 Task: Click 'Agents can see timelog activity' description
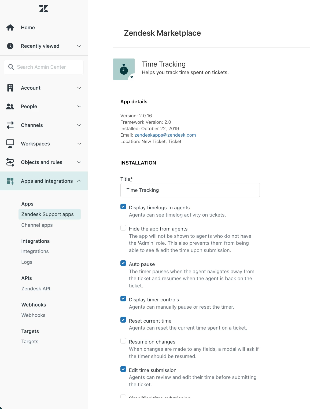pyautogui.click(x=177, y=215)
